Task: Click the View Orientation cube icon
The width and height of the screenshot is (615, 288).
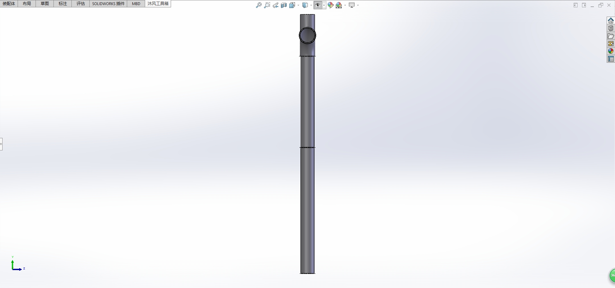Action: click(x=292, y=5)
